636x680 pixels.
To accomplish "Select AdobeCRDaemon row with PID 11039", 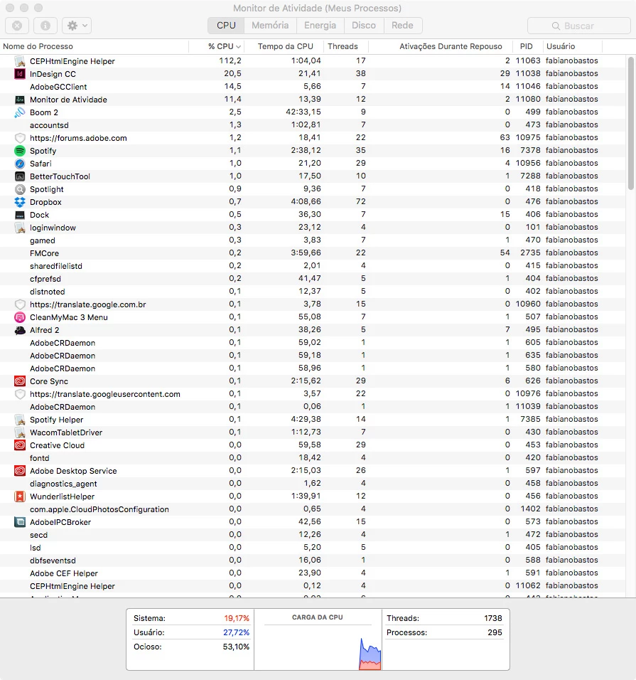I will point(313,407).
